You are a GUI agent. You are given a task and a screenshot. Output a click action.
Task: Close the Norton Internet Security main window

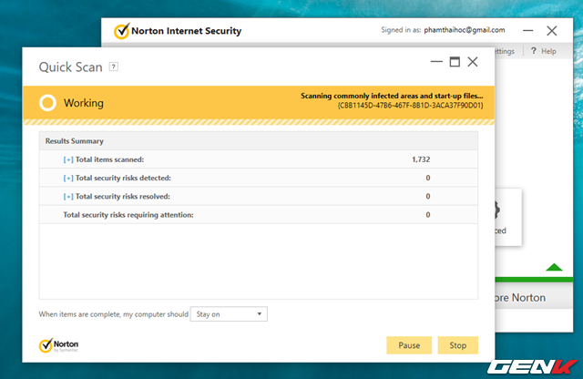552,31
